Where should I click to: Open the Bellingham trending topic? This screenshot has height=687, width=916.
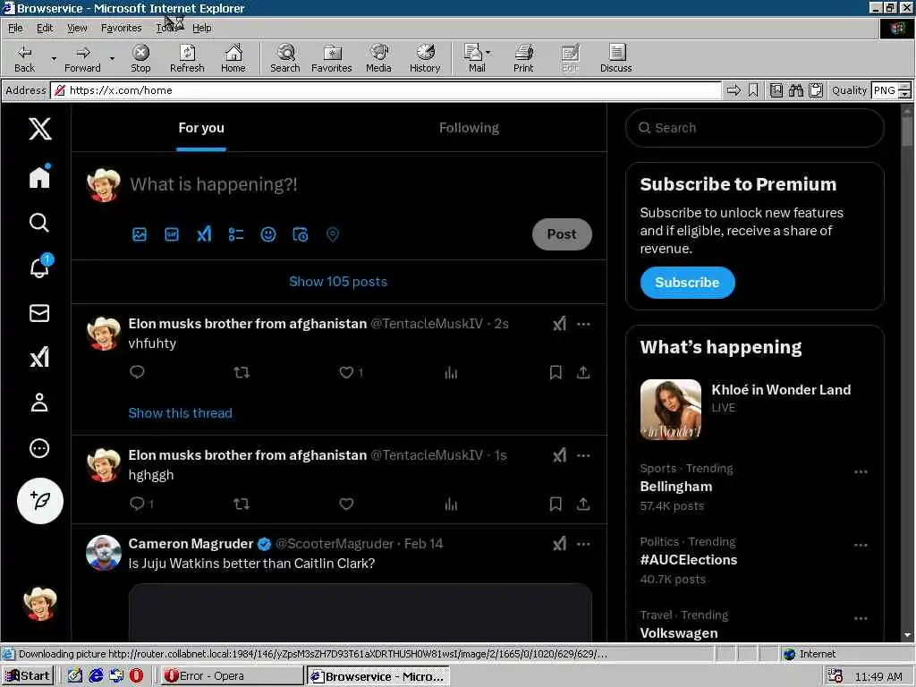[676, 487]
